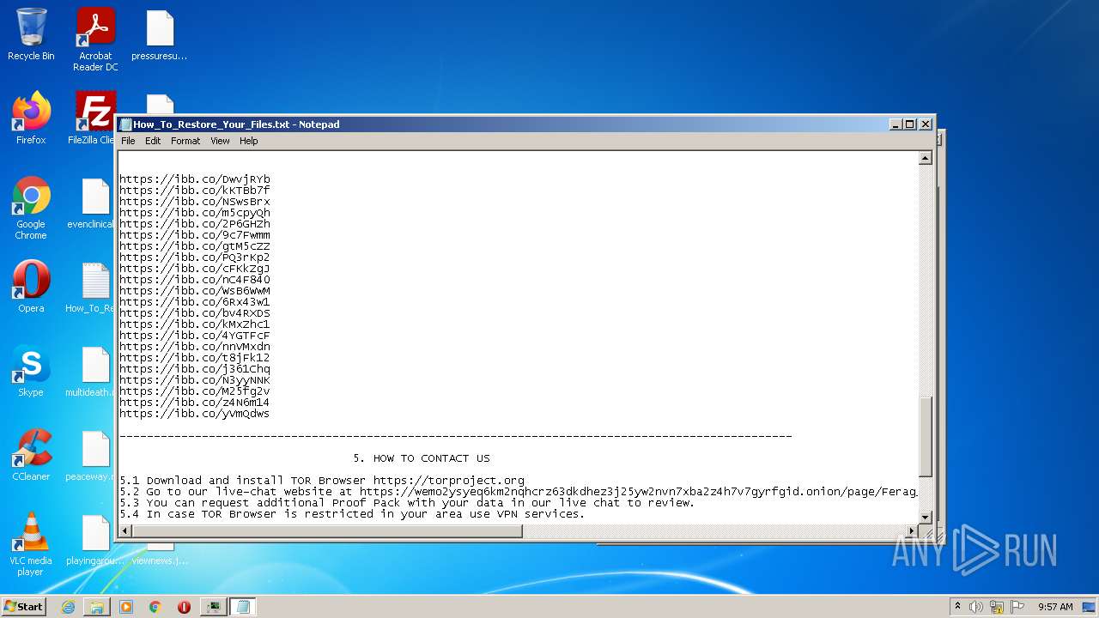Click the horizontal scrollbar left arrow

(x=125, y=531)
